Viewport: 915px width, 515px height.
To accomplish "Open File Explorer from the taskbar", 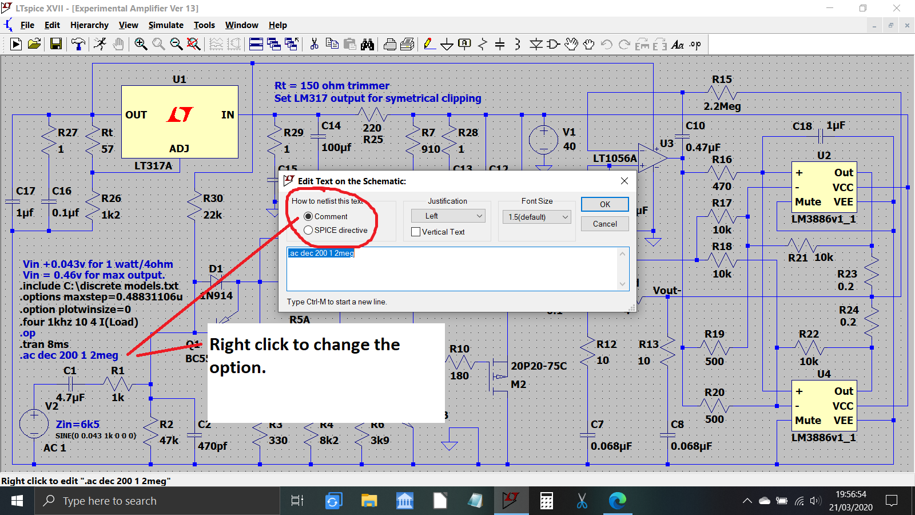I will tap(369, 501).
